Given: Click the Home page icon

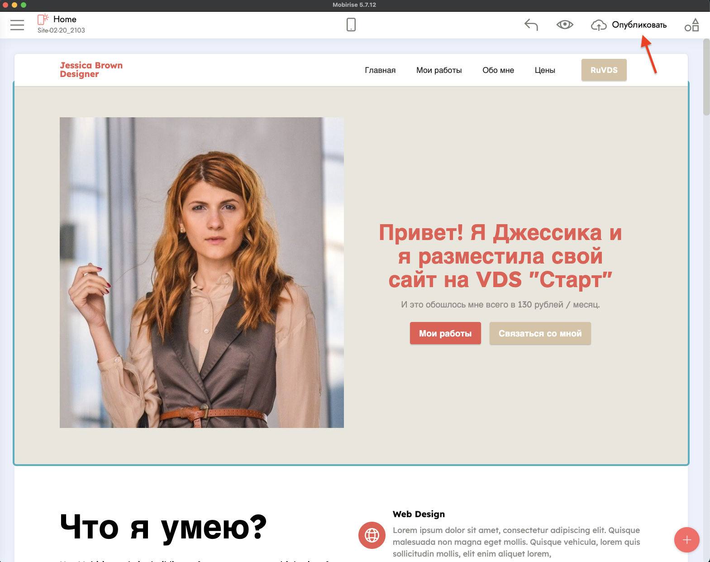Looking at the screenshot, I should point(43,19).
